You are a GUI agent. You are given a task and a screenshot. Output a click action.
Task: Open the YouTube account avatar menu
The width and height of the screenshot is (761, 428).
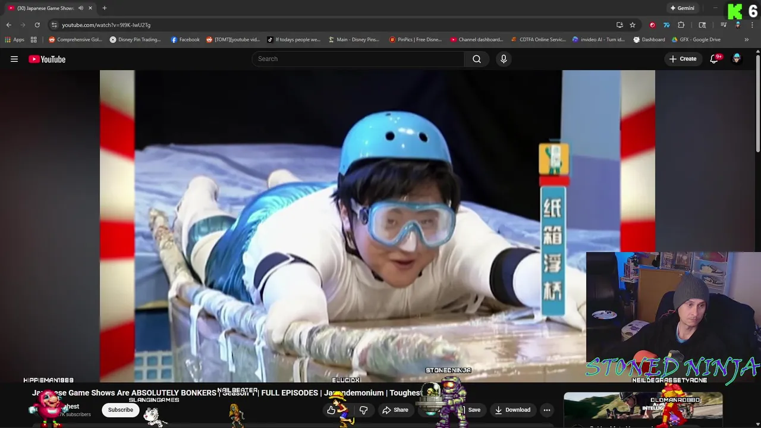tap(737, 59)
